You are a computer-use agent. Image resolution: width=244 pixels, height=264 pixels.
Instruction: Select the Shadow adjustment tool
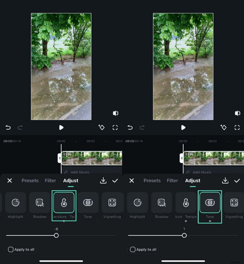[x=40, y=203]
